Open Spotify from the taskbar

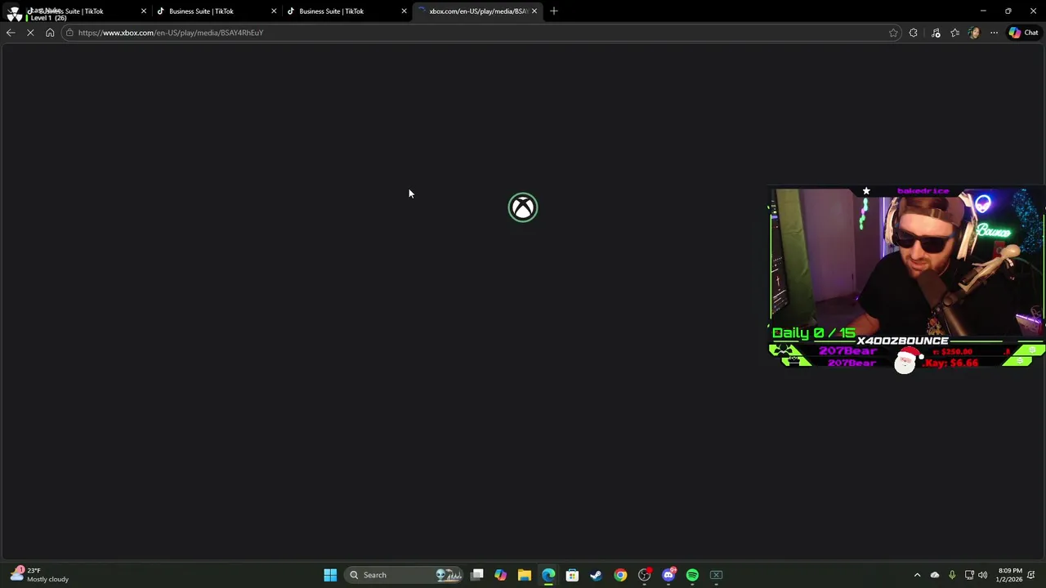tap(692, 575)
